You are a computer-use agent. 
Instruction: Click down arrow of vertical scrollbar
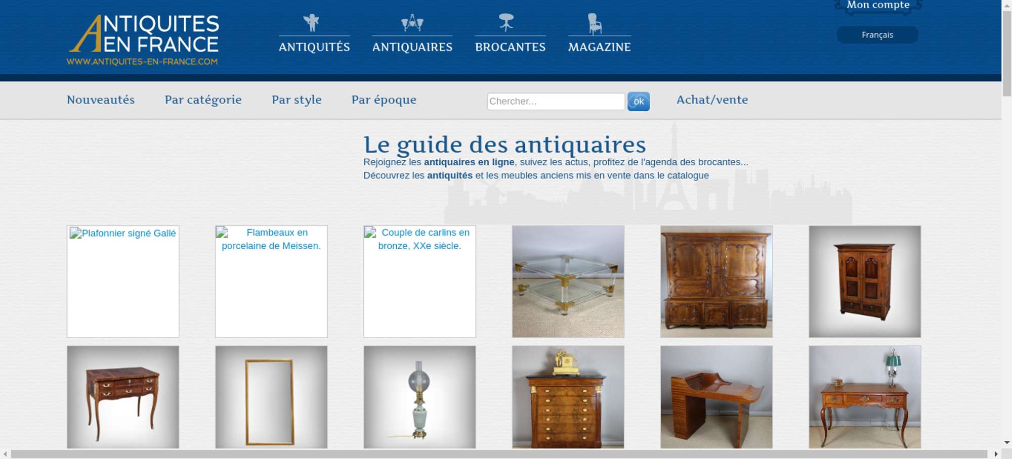click(1006, 442)
